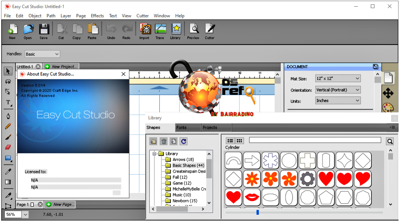The width and height of the screenshot is (400, 221).
Task: Close Page 1 tab
Action: click(x=40, y=204)
